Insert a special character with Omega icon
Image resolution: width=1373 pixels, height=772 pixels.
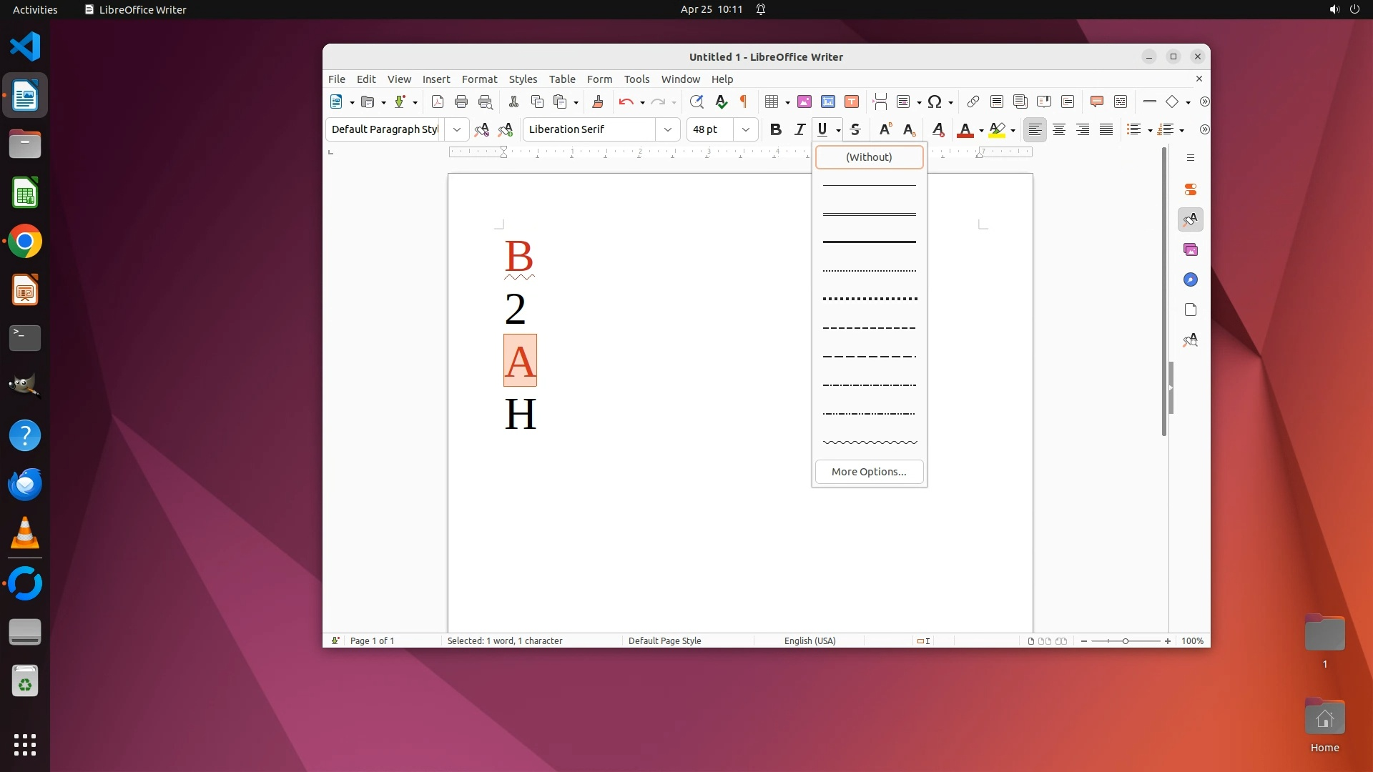tap(934, 102)
